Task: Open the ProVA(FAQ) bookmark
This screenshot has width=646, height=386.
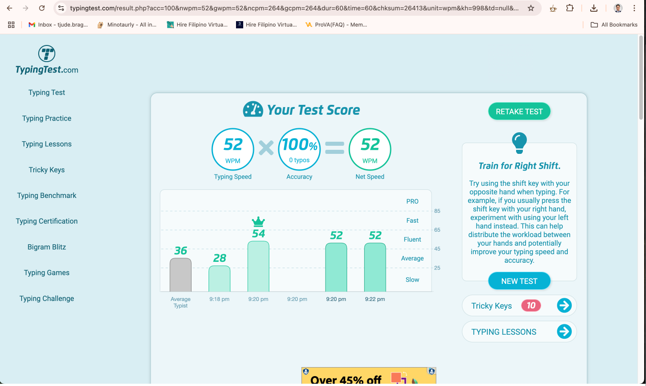Action: 336,25
